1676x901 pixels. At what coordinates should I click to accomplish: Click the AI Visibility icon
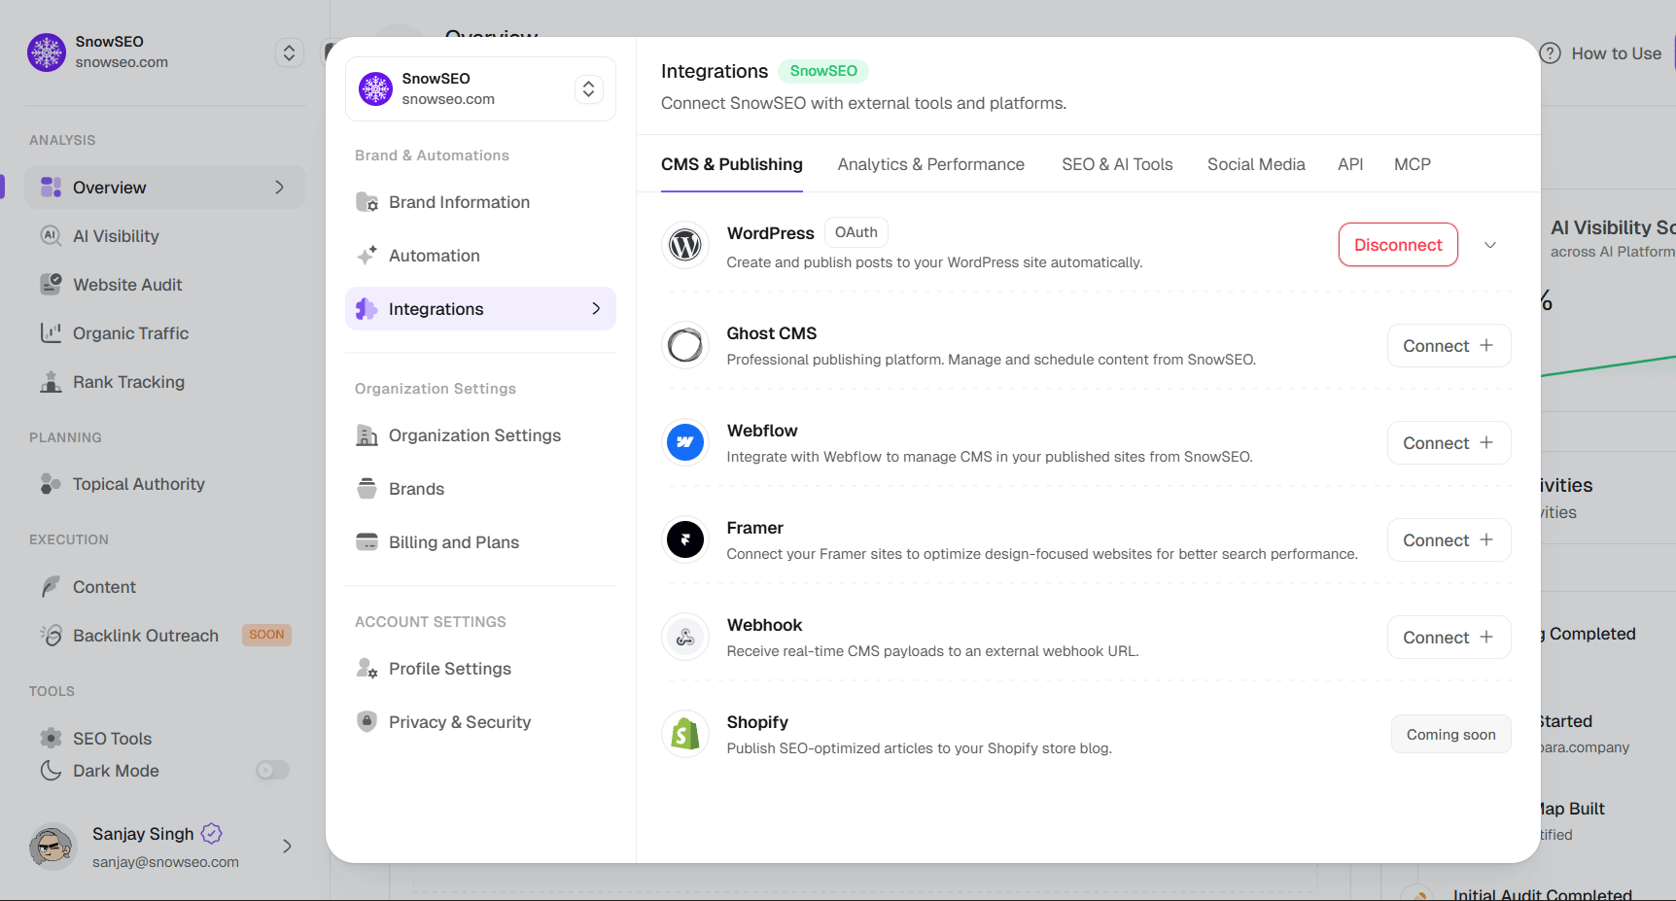(x=51, y=236)
